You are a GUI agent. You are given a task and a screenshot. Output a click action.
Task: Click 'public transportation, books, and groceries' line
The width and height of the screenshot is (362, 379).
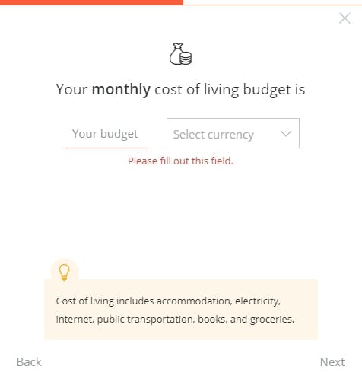coord(195,320)
